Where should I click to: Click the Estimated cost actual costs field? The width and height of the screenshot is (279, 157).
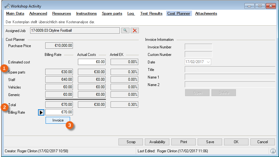[x=91, y=62]
